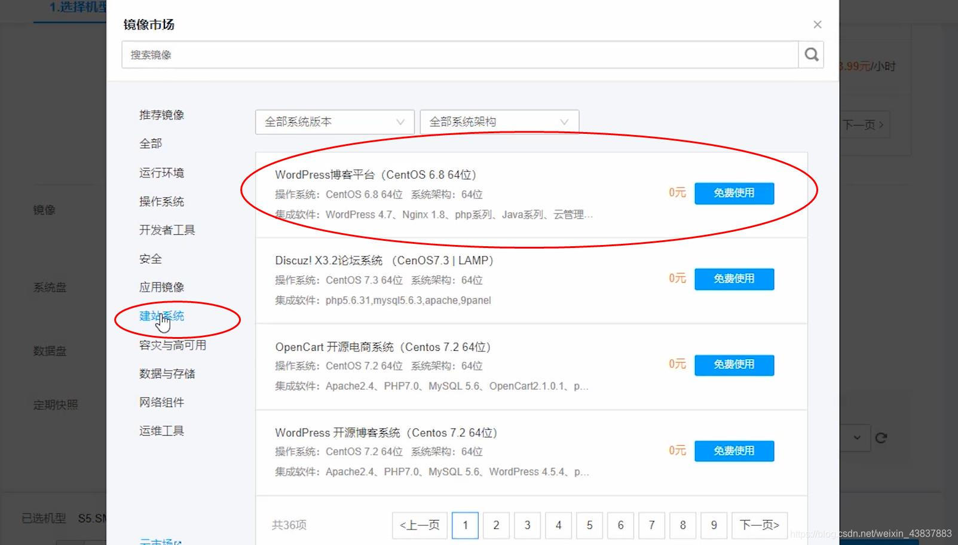Select 开发者工具 category
This screenshot has height=545, width=958.
(x=167, y=230)
